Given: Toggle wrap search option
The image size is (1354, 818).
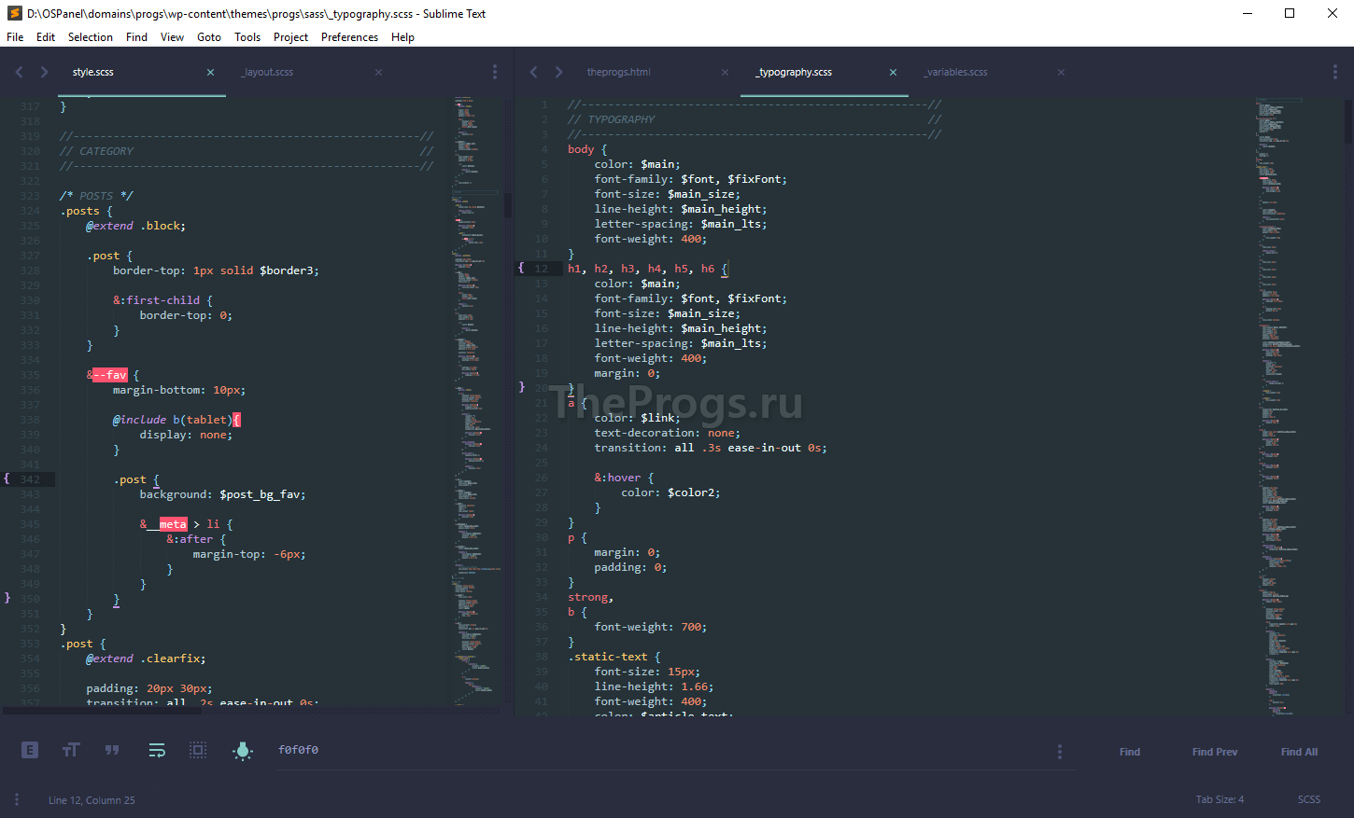Looking at the screenshot, I should click(157, 750).
